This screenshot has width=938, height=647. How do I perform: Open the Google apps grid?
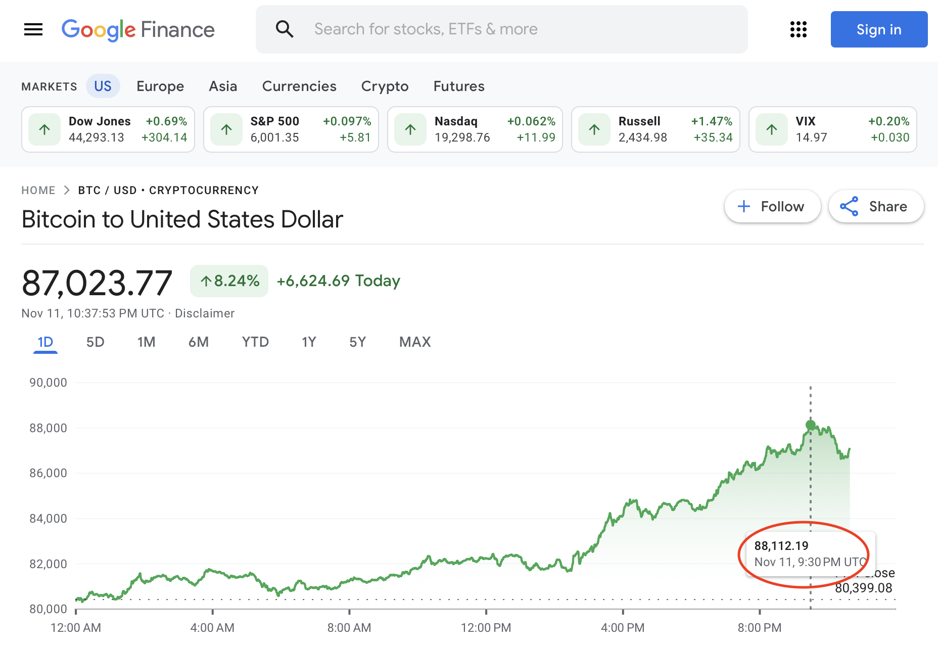pos(799,29)
